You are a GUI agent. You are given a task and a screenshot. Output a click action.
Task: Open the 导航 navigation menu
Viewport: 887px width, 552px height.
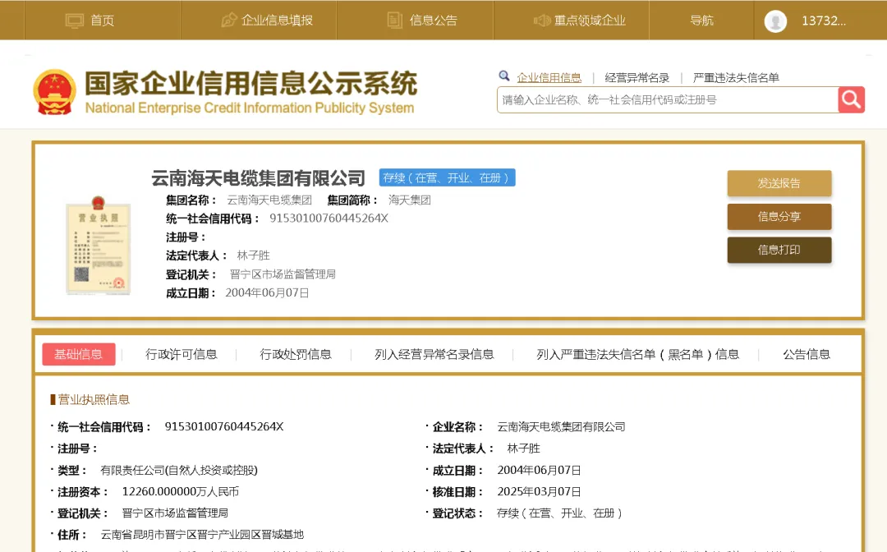pyautogui.click(x=701, y=21)
